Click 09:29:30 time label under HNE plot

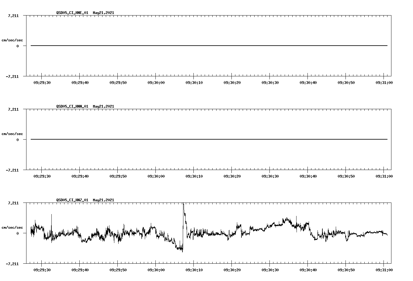coord(42,82)
